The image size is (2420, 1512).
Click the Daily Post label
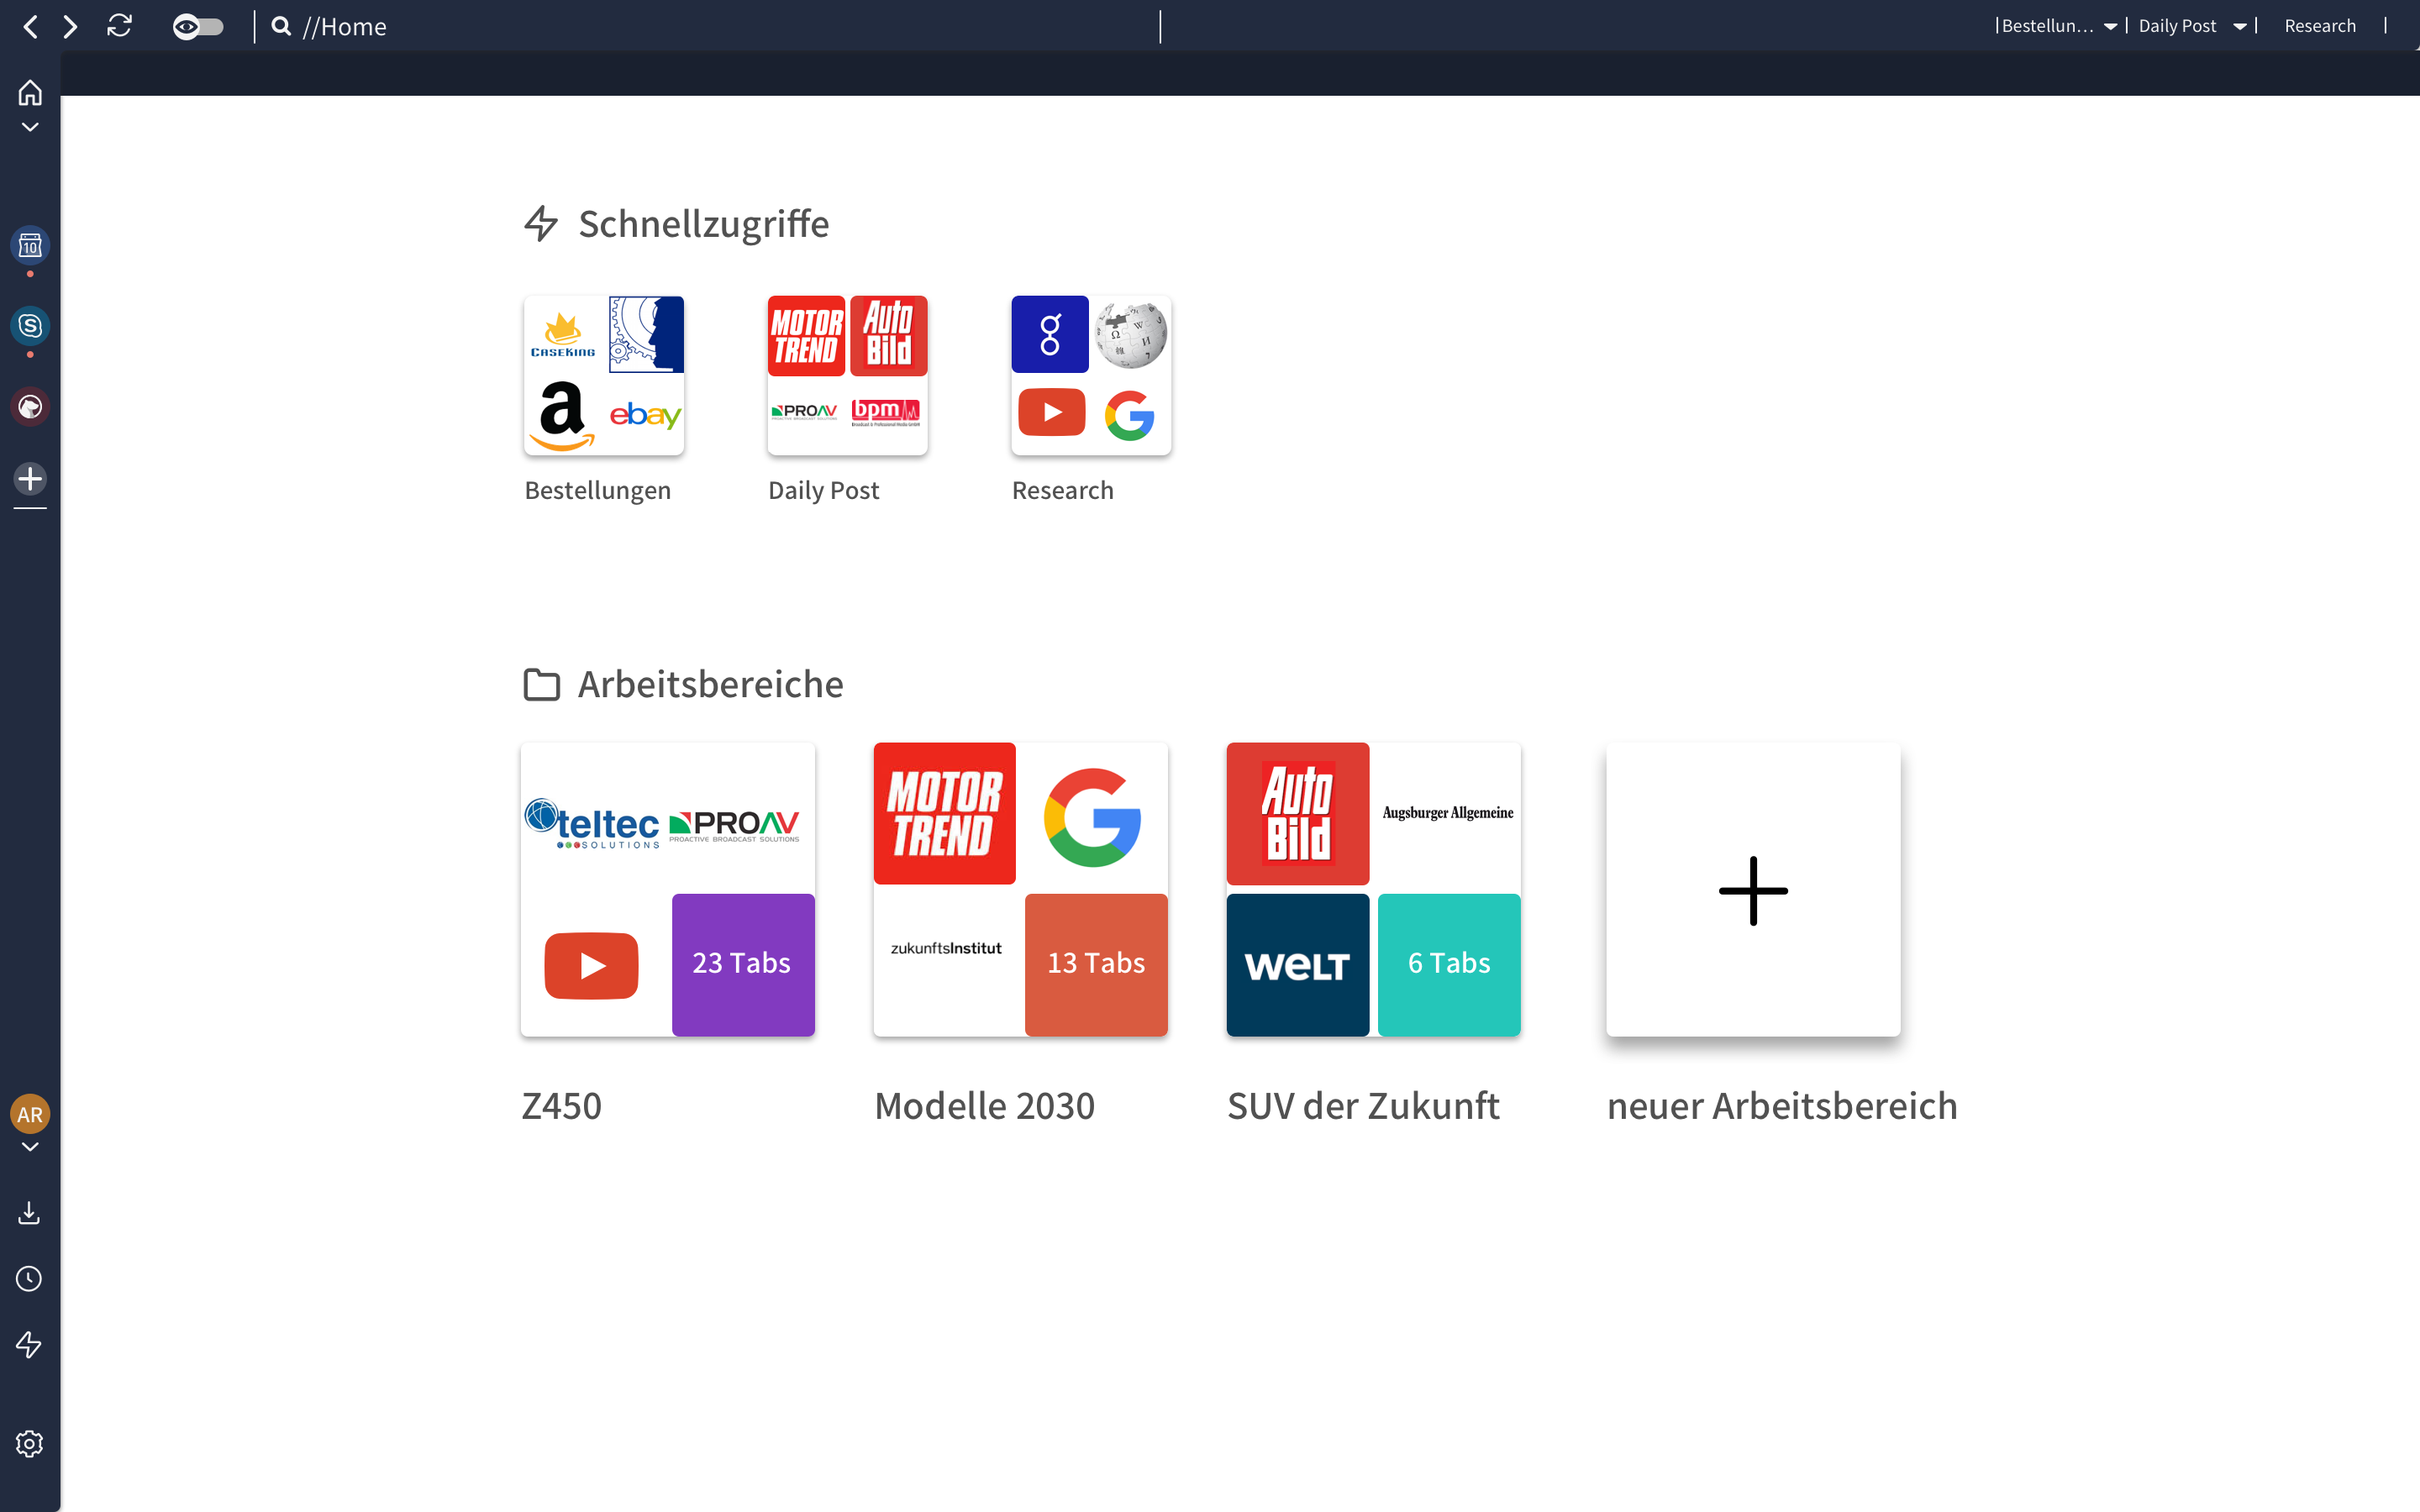click(x=824, y=490)
